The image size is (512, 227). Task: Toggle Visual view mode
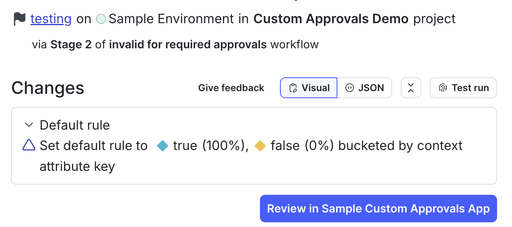pos(308,88)
